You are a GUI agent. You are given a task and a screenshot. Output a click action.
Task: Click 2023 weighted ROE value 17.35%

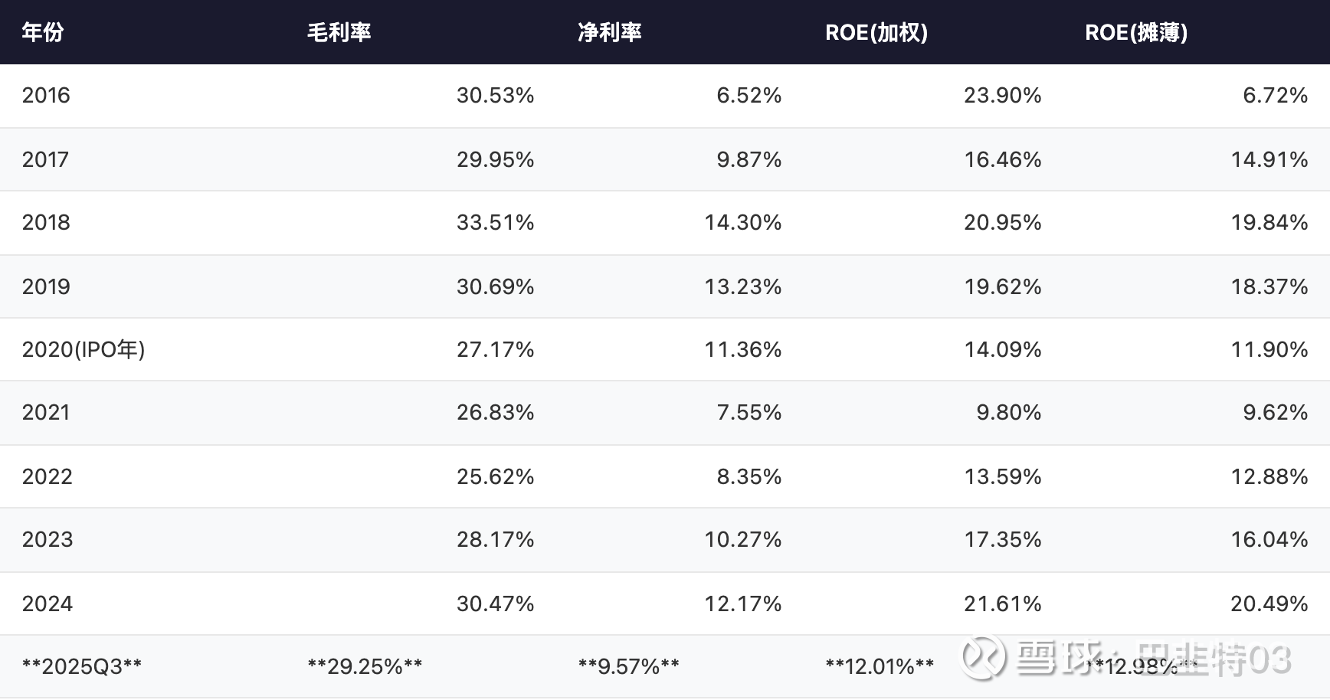[1002, 540]
